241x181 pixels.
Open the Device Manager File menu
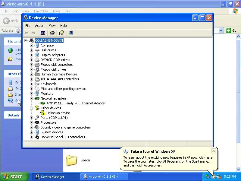pos(28,26)
